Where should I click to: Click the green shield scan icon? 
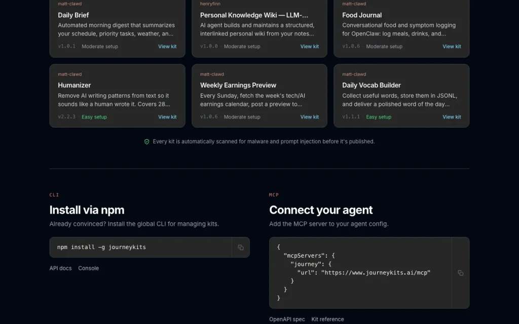pyautogui.click(x=146, y=142)
